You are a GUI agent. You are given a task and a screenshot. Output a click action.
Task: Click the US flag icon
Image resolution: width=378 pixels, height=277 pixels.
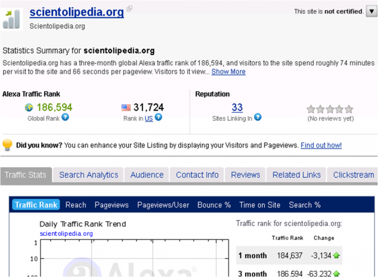[x=126, y=108]
